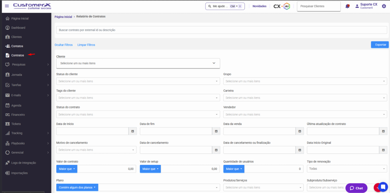Open the Status do contrato dropdown

[x=138, y=115]
